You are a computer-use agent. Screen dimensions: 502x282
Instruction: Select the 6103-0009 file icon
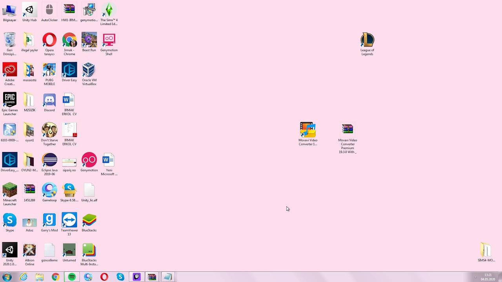coord(9,132)
